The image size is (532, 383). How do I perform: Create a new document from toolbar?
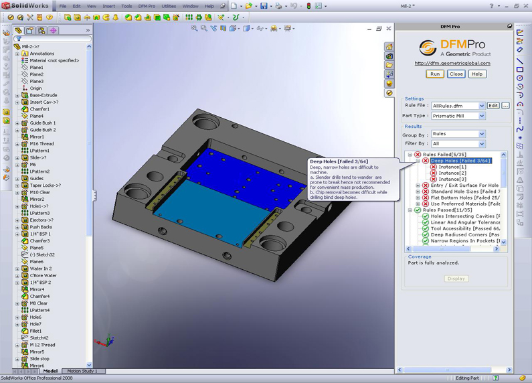[234, 6]
